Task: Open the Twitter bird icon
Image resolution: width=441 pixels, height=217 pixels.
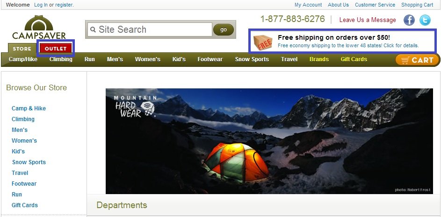Action: (425, 20)
